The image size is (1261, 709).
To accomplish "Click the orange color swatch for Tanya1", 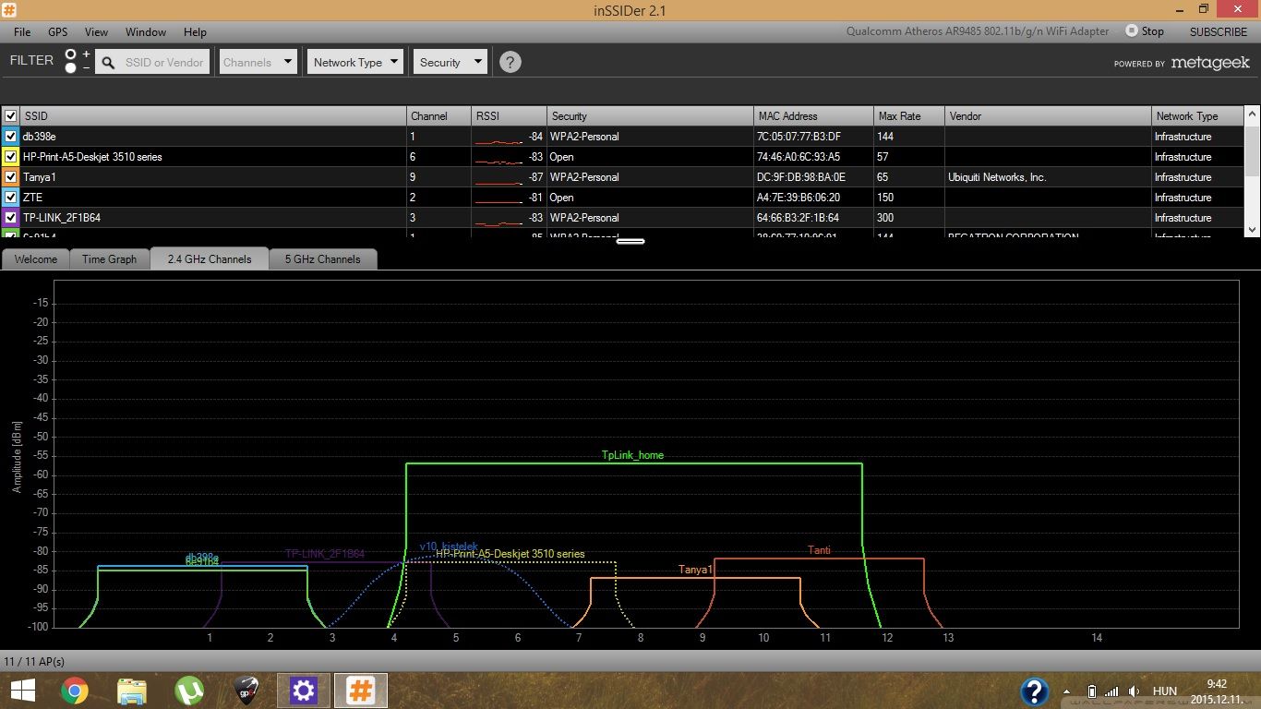I will (x=11, y=177).
